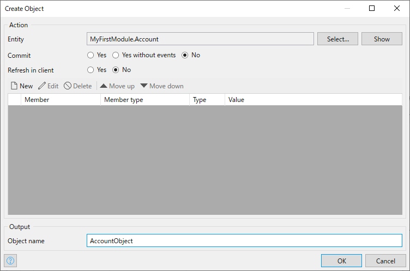Click the Select... entity button

(x=337, y=39)
